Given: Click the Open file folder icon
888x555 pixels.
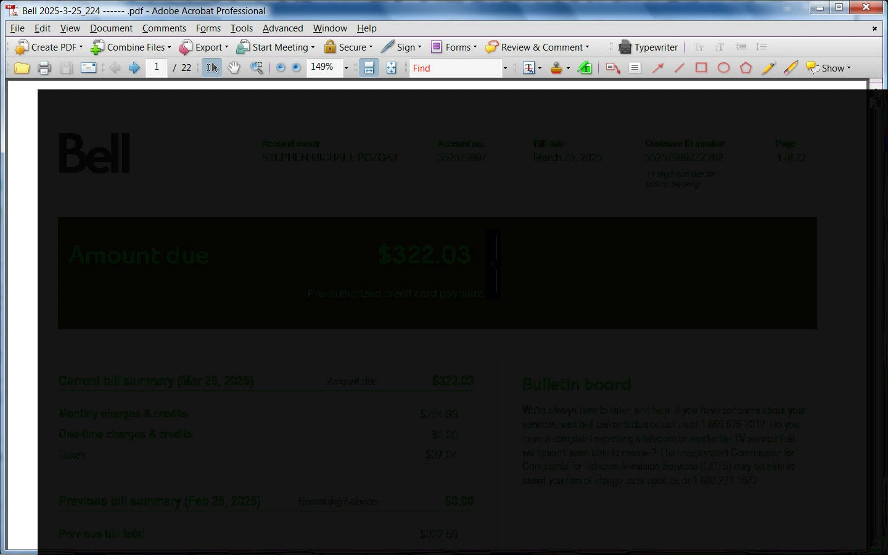Looking at the screenshot, I should click(x=22, y=68).
